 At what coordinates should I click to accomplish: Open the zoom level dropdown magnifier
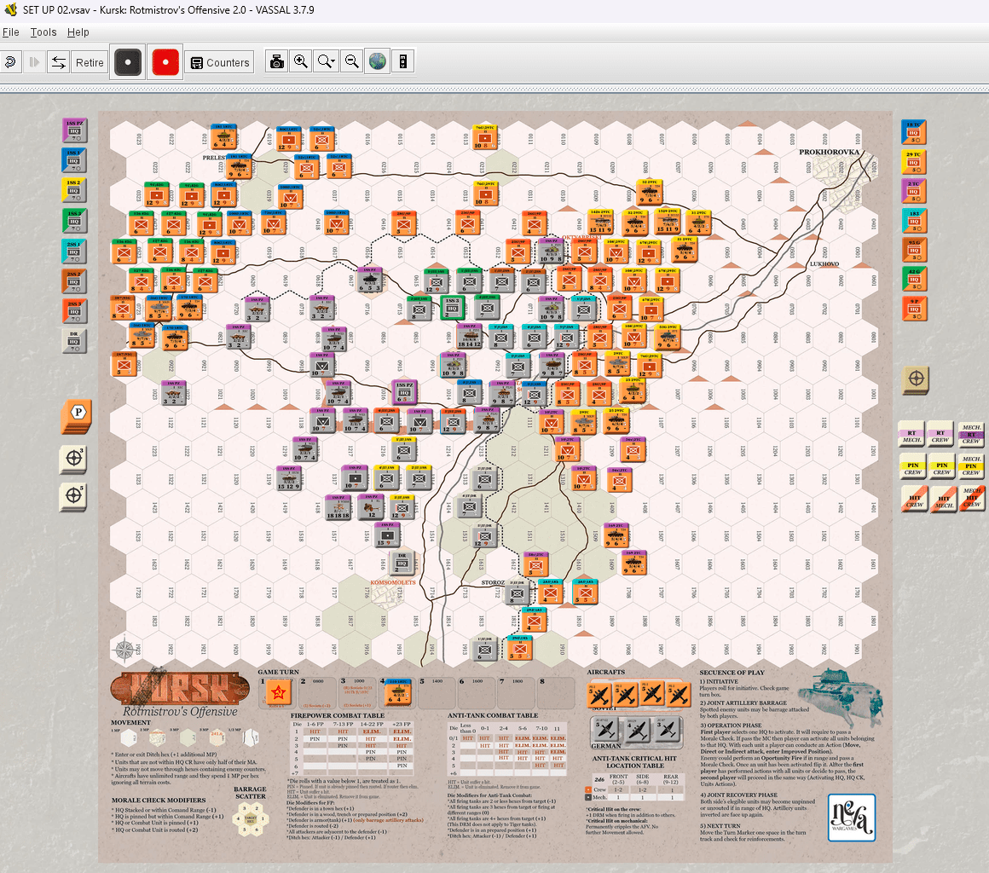coord(326,61)
